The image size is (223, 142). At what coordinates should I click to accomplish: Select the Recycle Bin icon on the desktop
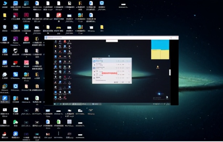5,27
